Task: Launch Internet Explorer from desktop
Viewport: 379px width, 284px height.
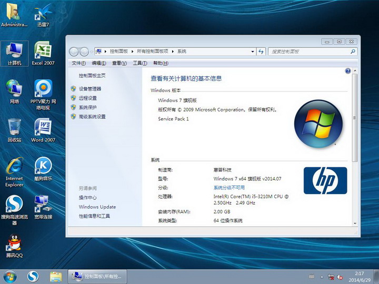Action: [x=15, y=172]
